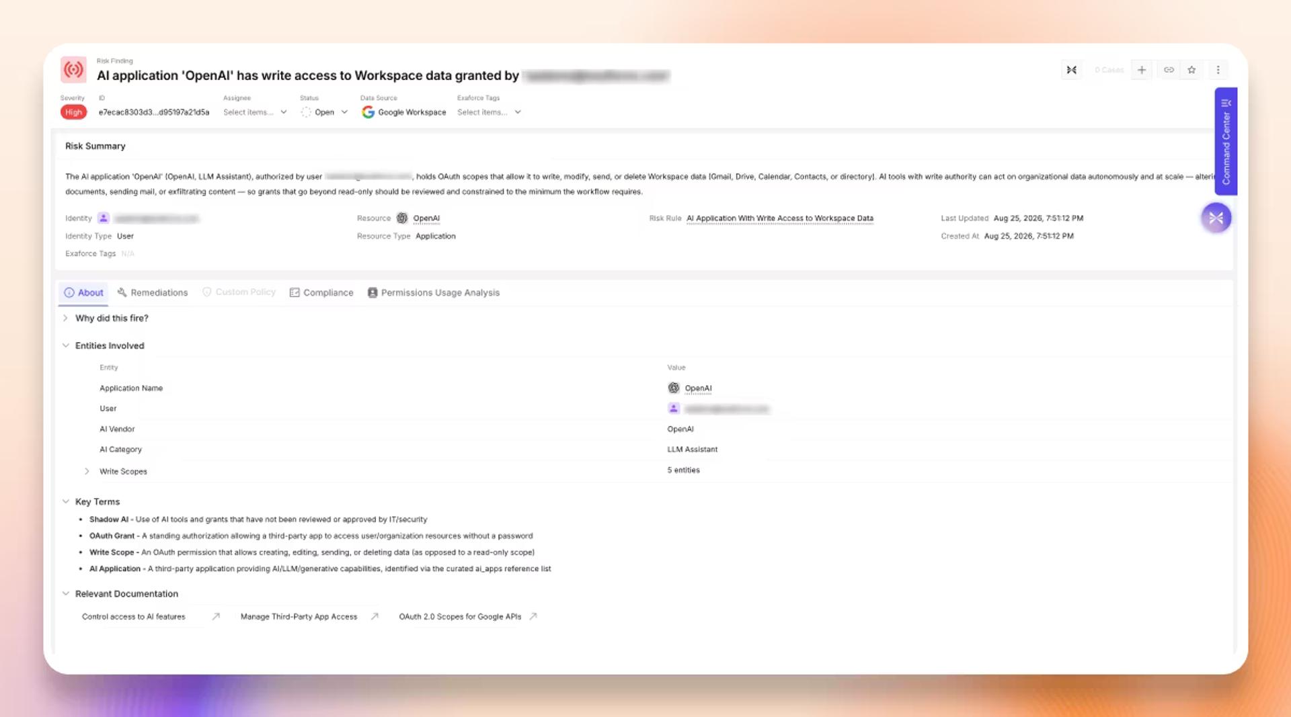Click the arrow icon for Manage Third-Party App Access
The image size is (1291, 717).
[375, 616]
